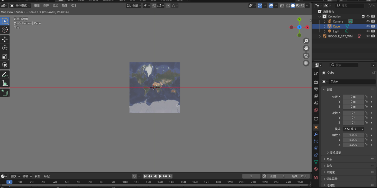
Task: Open the timeline Playback popover
Action: (15, 176)
